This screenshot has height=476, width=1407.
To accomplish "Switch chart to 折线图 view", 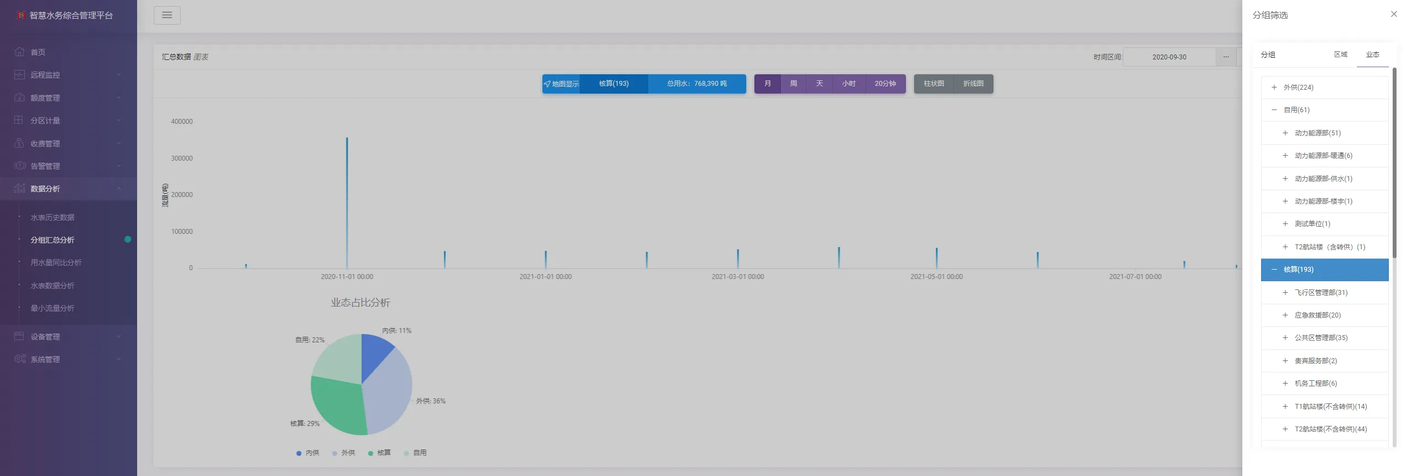I will [x=973, y=84].
